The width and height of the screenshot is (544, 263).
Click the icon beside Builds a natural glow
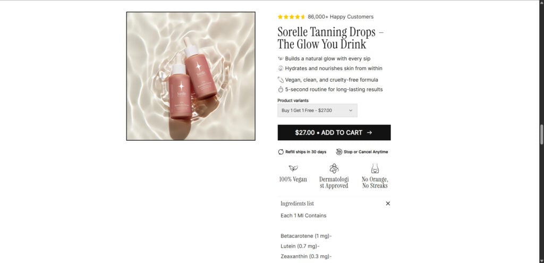point(280,58)
